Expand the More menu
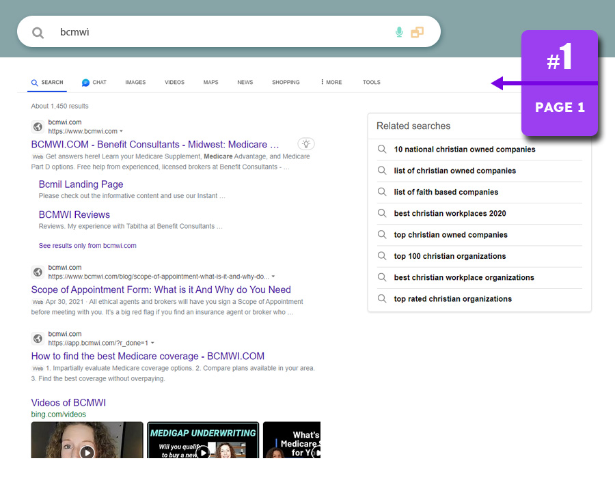Image resolution: width=615 pixels, height=478 pixels. point(331,82)
